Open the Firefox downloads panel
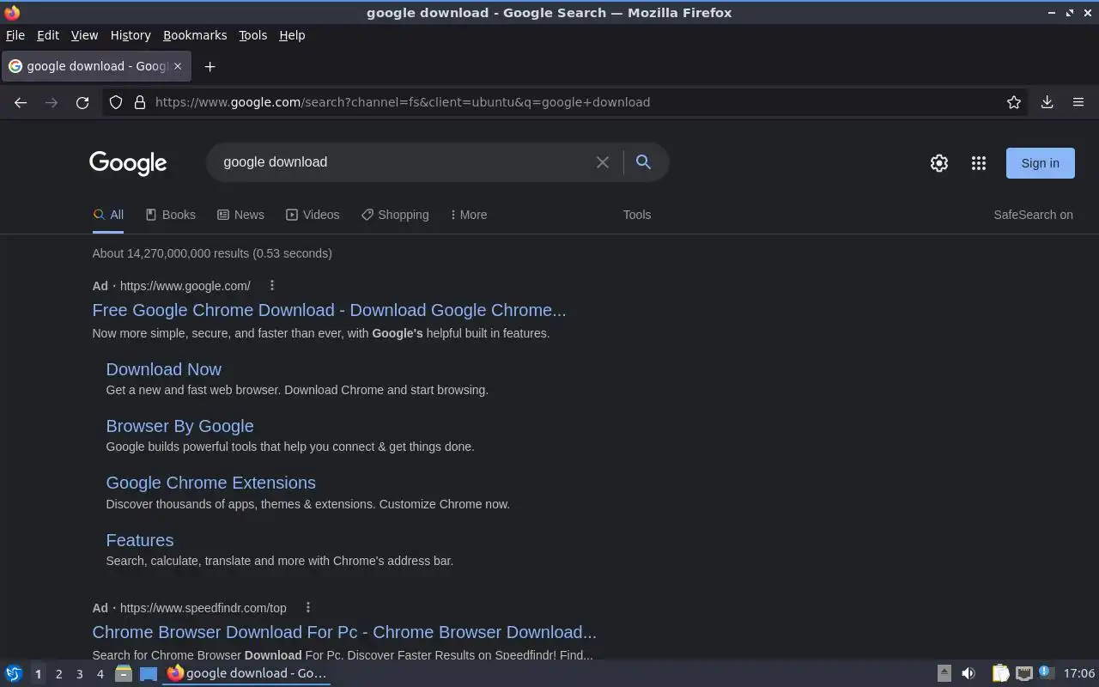This screenshot has height=687, width=1099. click(1047, 102)
